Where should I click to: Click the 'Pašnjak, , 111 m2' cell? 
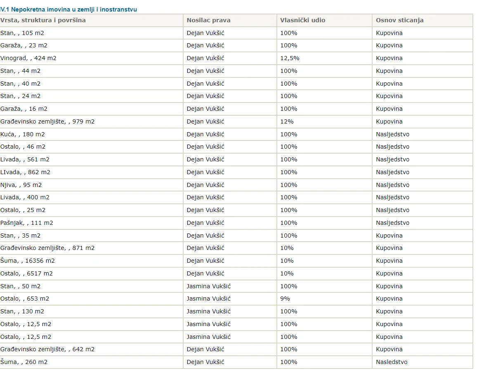point(91,223)
